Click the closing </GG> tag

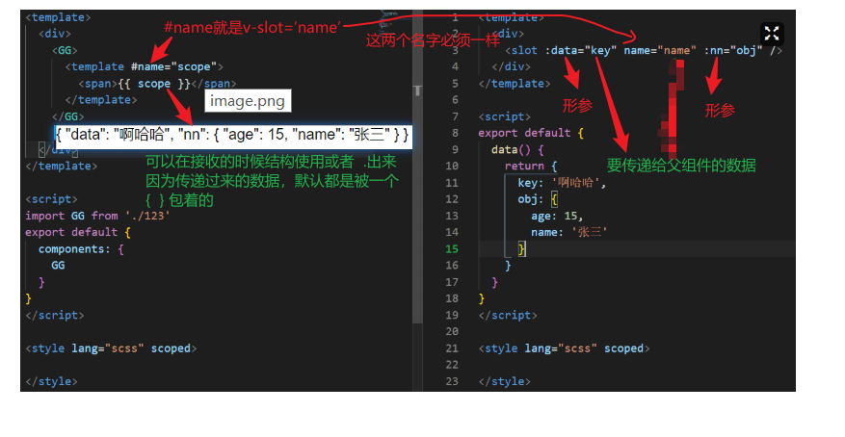[67, 116]
